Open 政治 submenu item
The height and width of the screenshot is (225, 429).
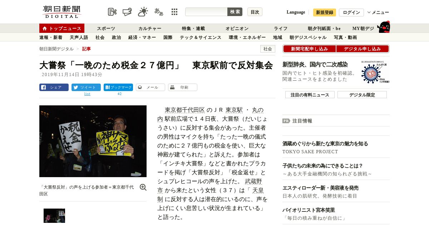click(x=116, y=37)
